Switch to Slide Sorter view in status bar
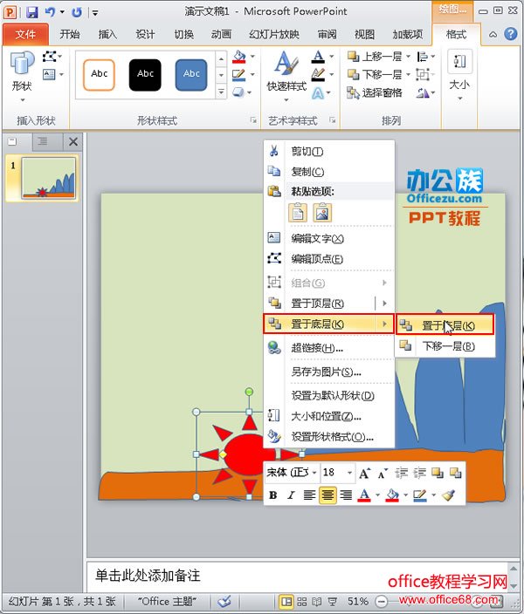The height and width of the screenshot is (614, 524). (x=301, y=602)
